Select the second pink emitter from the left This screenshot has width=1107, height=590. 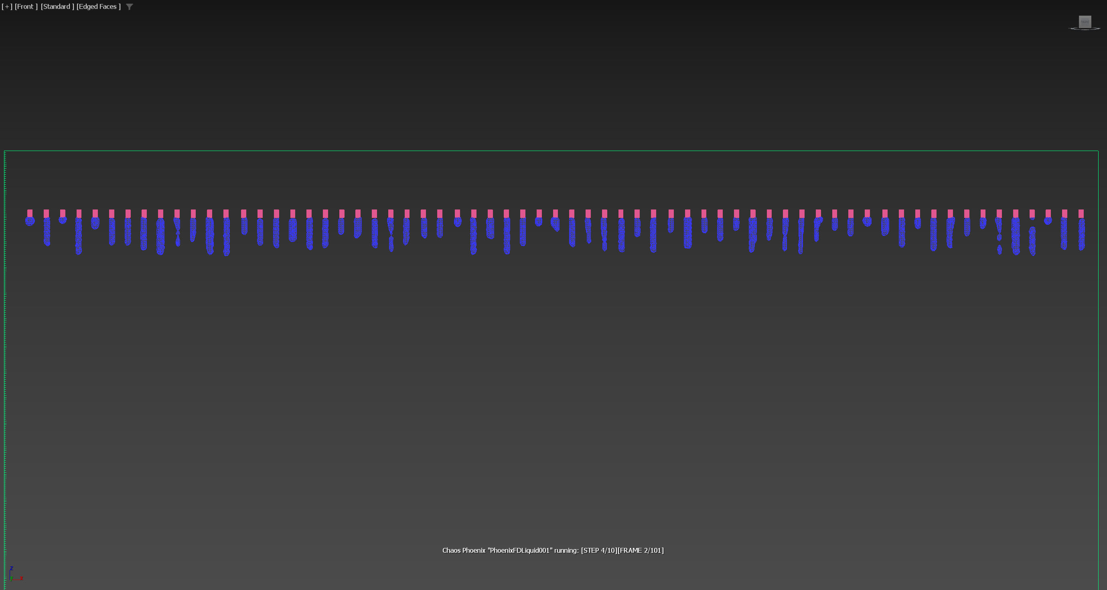coord(46,213)
